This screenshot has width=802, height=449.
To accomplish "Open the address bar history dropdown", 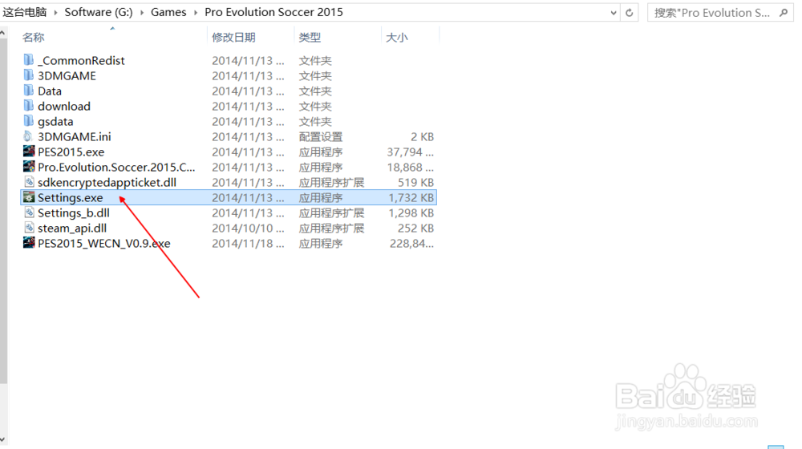I will point(614,13).
